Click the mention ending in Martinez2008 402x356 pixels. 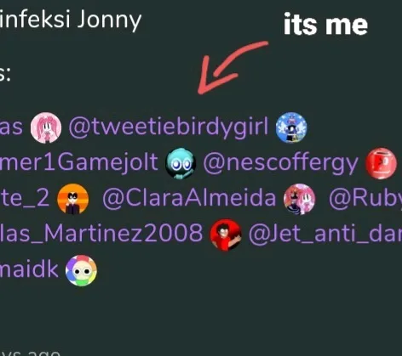101,234
